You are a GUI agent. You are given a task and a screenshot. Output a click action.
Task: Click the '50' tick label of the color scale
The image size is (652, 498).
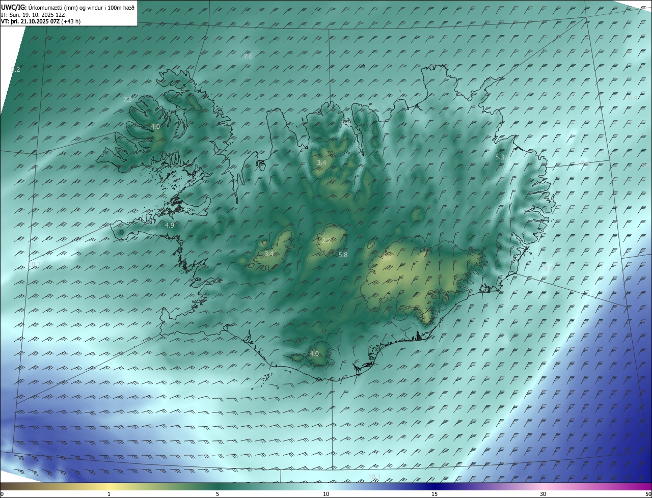648,494
